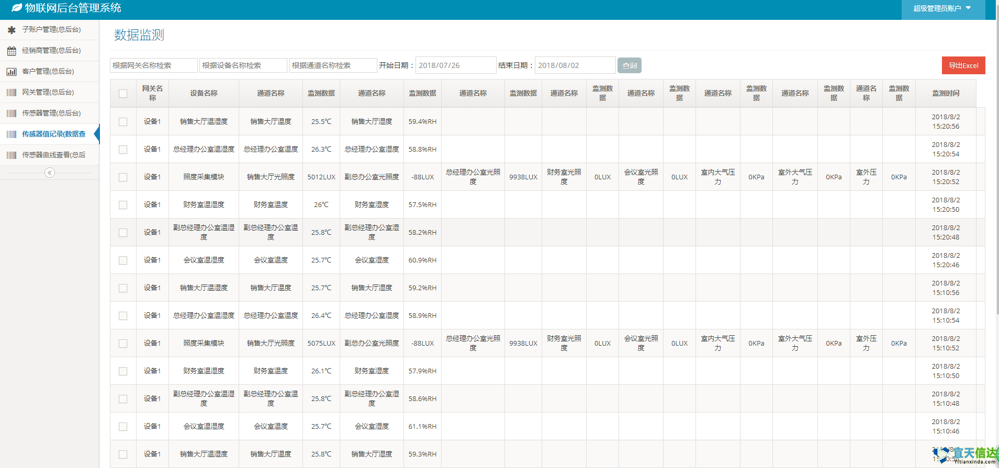Focus the 根据设备名称检索 search field
Viewport: 999px width, 468px height.
243,65
